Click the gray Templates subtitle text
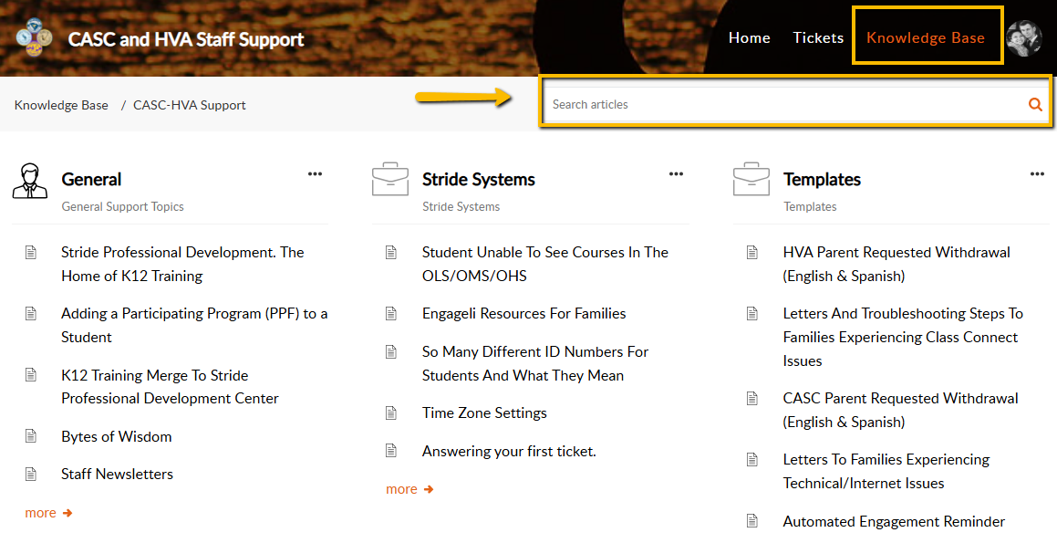Screen dimensions: 1057x543 click(x=810, y=207)
